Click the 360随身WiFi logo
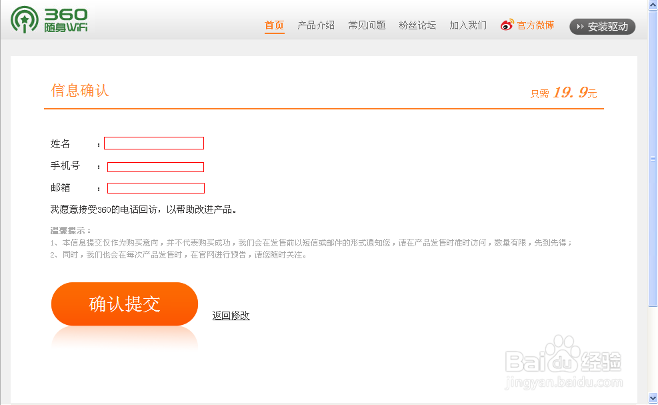Image resolution: width=658 pixels, height=405 pixels. (x=49, y=20)
